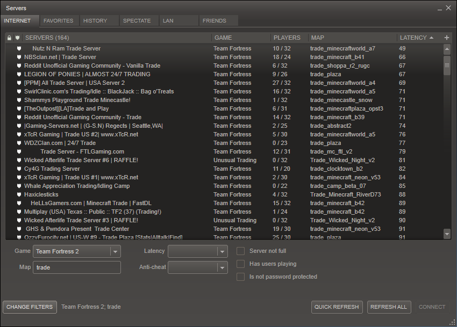
Task: Sort list by the MAP column header
Action: [x=352, y=38]
